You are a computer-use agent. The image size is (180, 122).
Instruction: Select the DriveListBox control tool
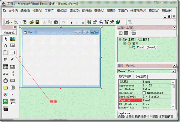[13, 80]
